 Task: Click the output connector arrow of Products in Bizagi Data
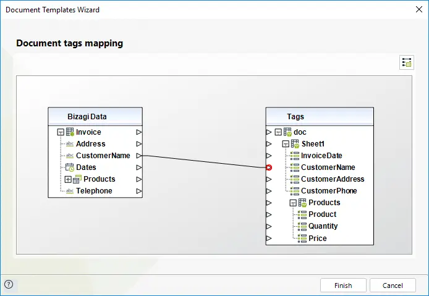(139, 179)
